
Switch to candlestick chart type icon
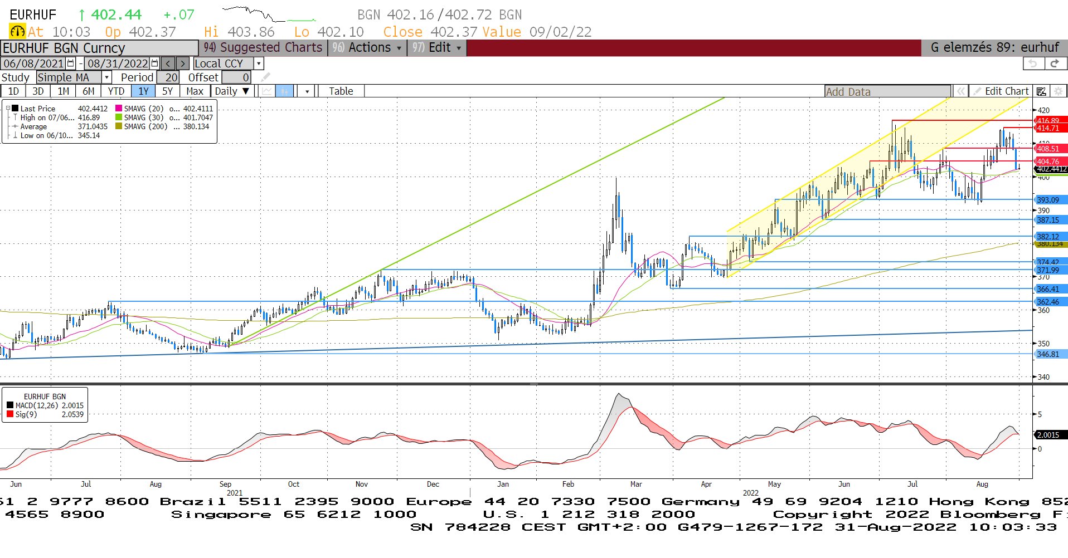pos(285,91)
